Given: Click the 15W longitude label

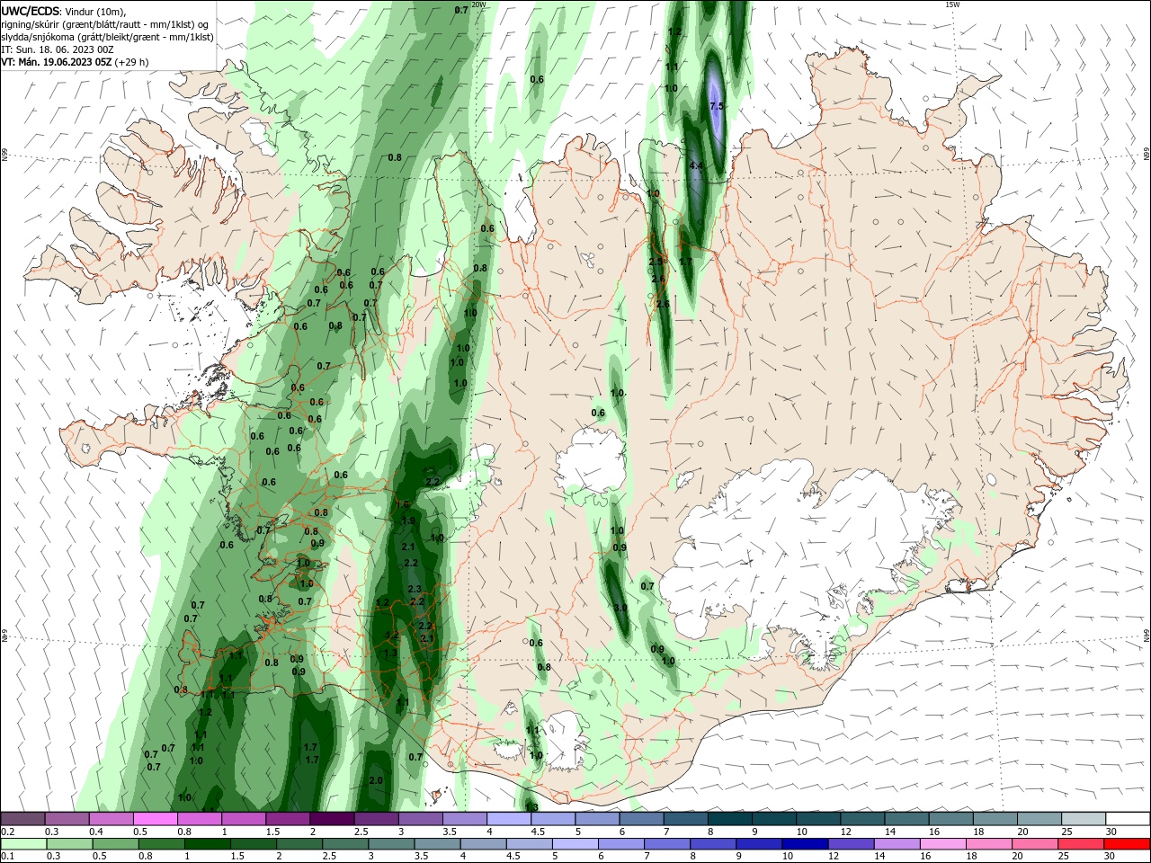Looking at the screenshot, I should [953, 4].
